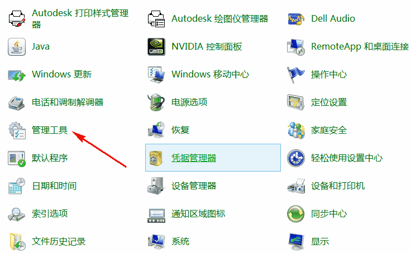Open the 文件历史记录 link
This screenshot has height=254, width=411.
59,242
